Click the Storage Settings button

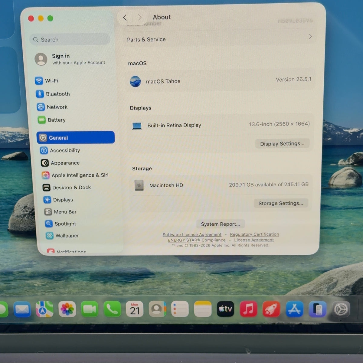pos(281,203)
